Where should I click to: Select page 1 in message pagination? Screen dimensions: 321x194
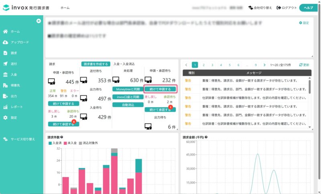pyautogui.click(x=195, y=65)
